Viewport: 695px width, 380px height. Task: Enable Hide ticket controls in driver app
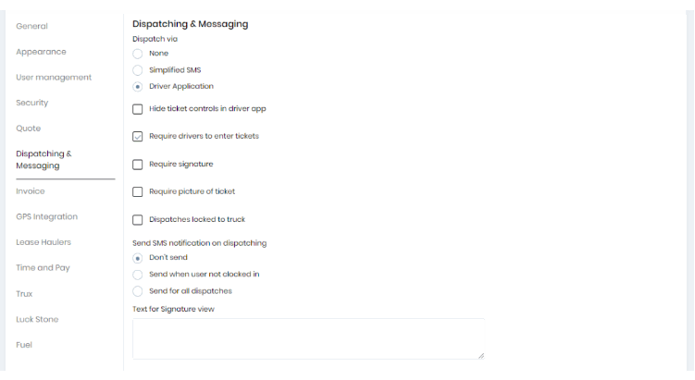point(138,109)
